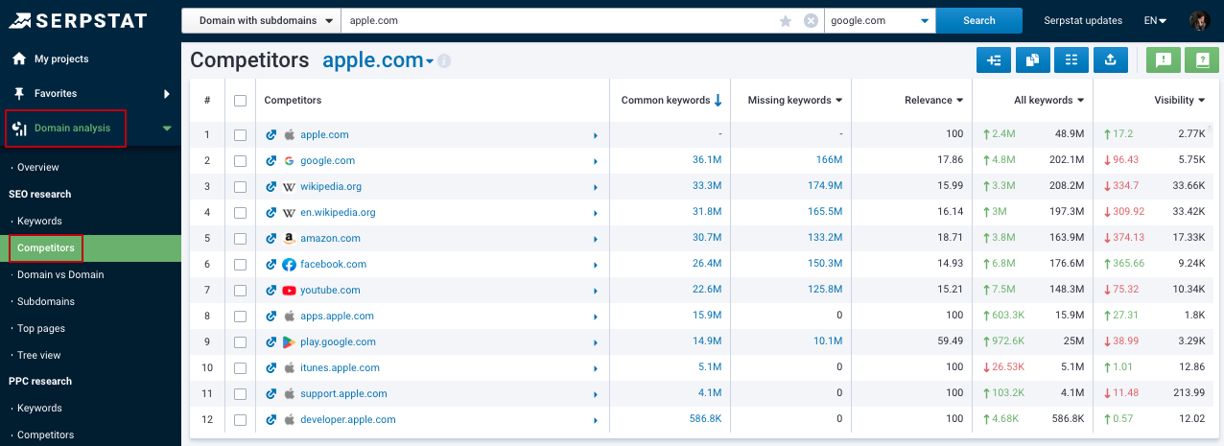Toggle the select-all checkbox in table header
Viewport: 1224px width, 446px height.
tap(241, 101)
